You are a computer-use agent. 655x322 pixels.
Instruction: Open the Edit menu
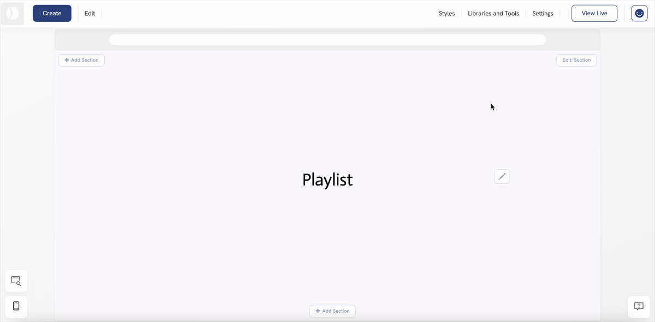(x=90, y=13)
